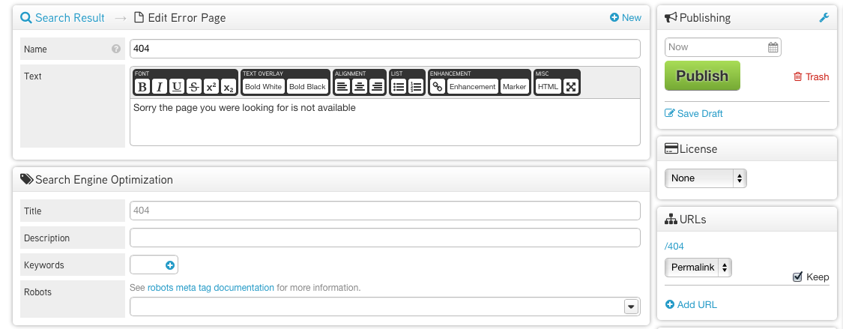Click New to create content

pos(625,18)
